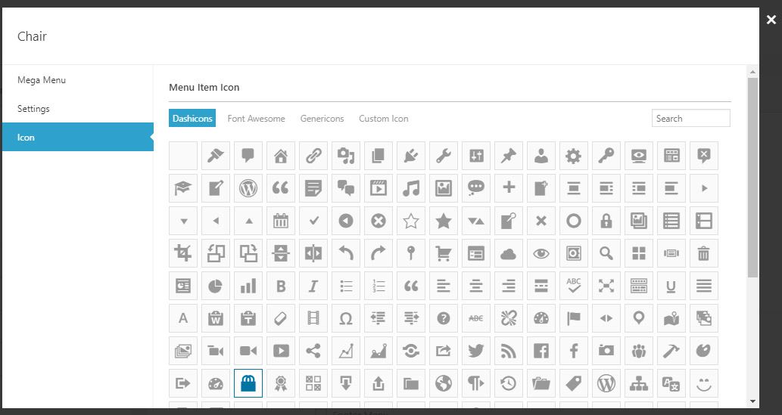Select the calendar icon
The width and height of the screenshot is (782, 415).
tap(281, 221)
